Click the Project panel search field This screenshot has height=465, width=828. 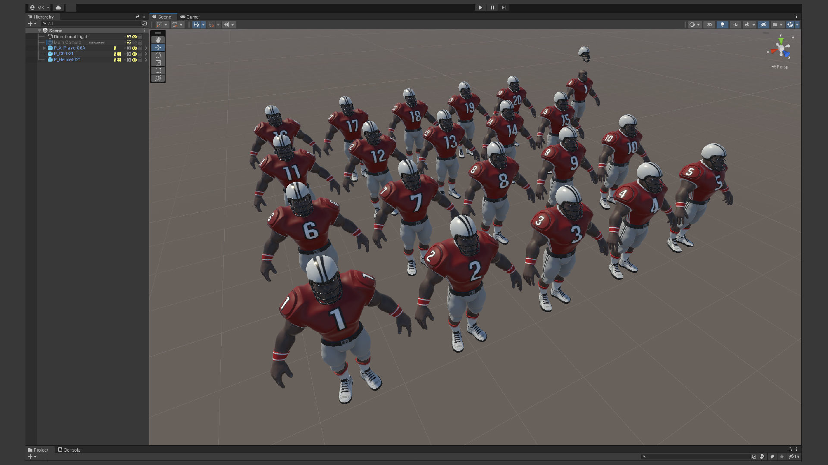(x=695, y=457)
